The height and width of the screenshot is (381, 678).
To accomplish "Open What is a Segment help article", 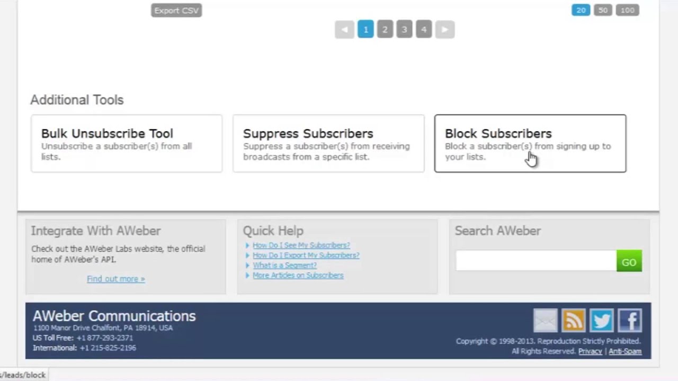I will (284, 265).
